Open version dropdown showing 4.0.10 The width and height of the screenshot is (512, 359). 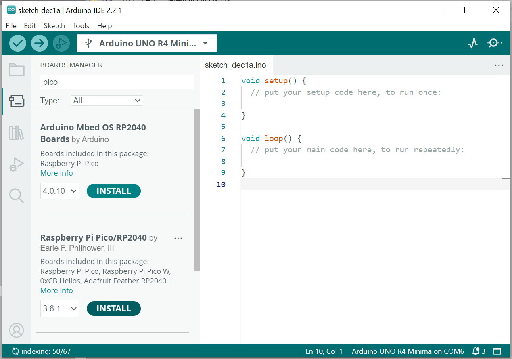60,191
